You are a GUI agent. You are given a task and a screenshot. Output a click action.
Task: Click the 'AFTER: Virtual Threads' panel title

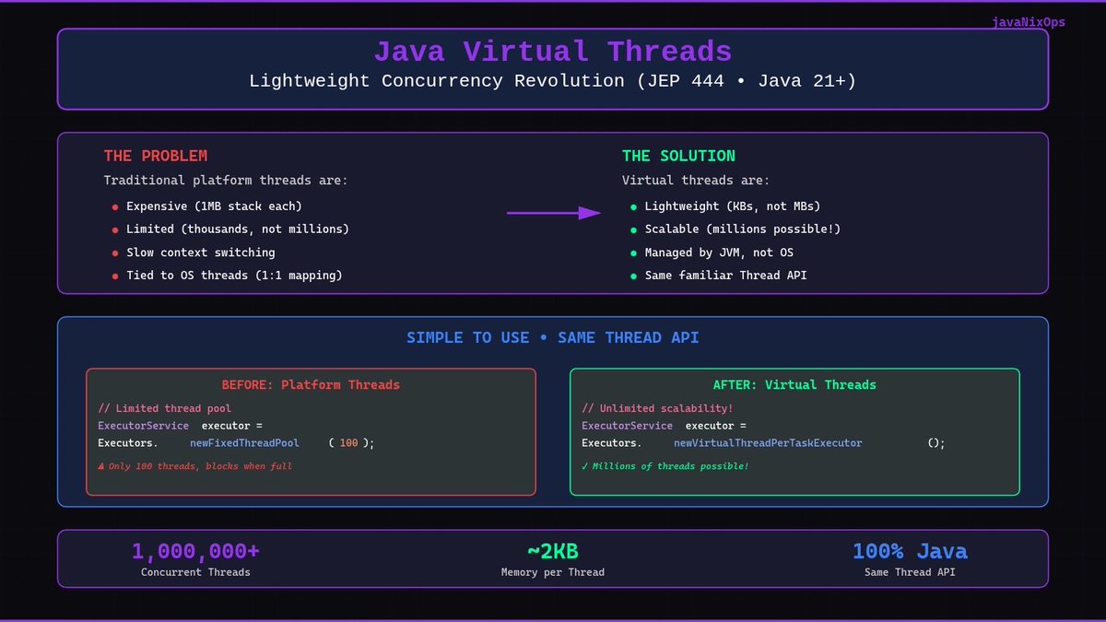(x=795, y=385)
